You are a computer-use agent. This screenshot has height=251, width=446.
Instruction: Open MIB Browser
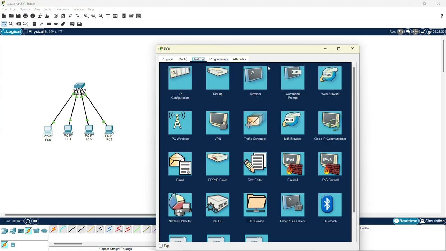[x=293, y=123]
